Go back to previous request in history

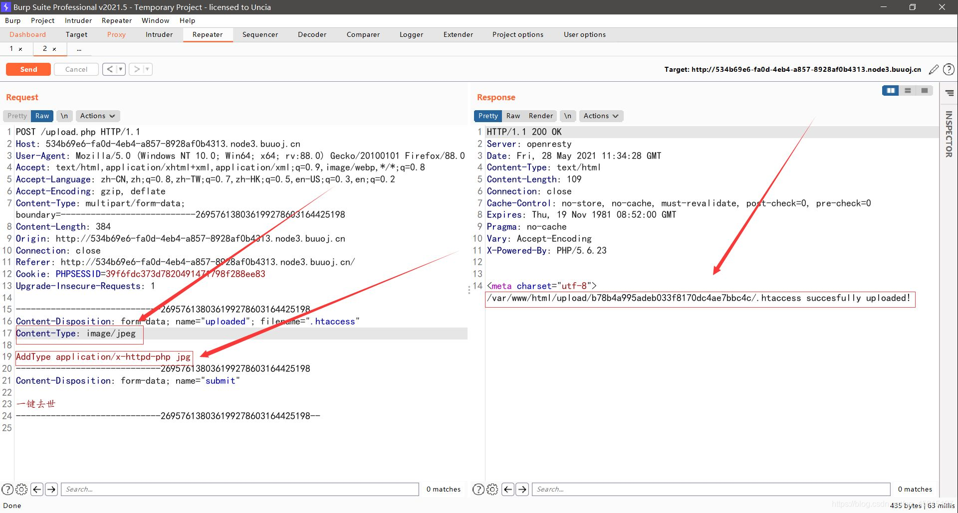(x=110, y=69)
